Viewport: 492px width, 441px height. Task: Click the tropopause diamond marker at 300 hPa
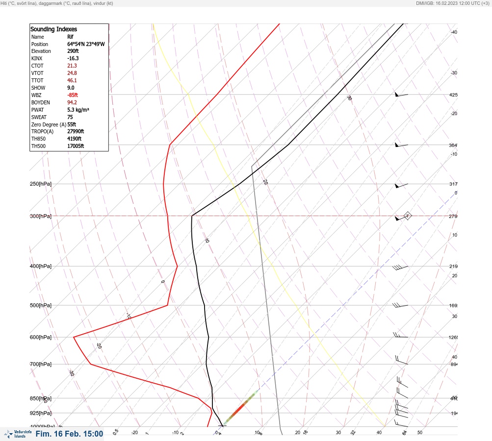407,216
